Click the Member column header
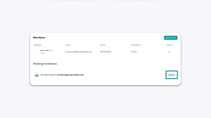211x118 pixels. pos(38,45)
